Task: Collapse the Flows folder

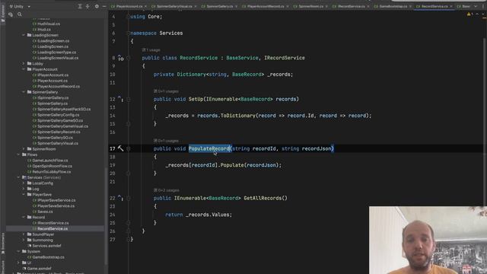Action: point(18,155)
